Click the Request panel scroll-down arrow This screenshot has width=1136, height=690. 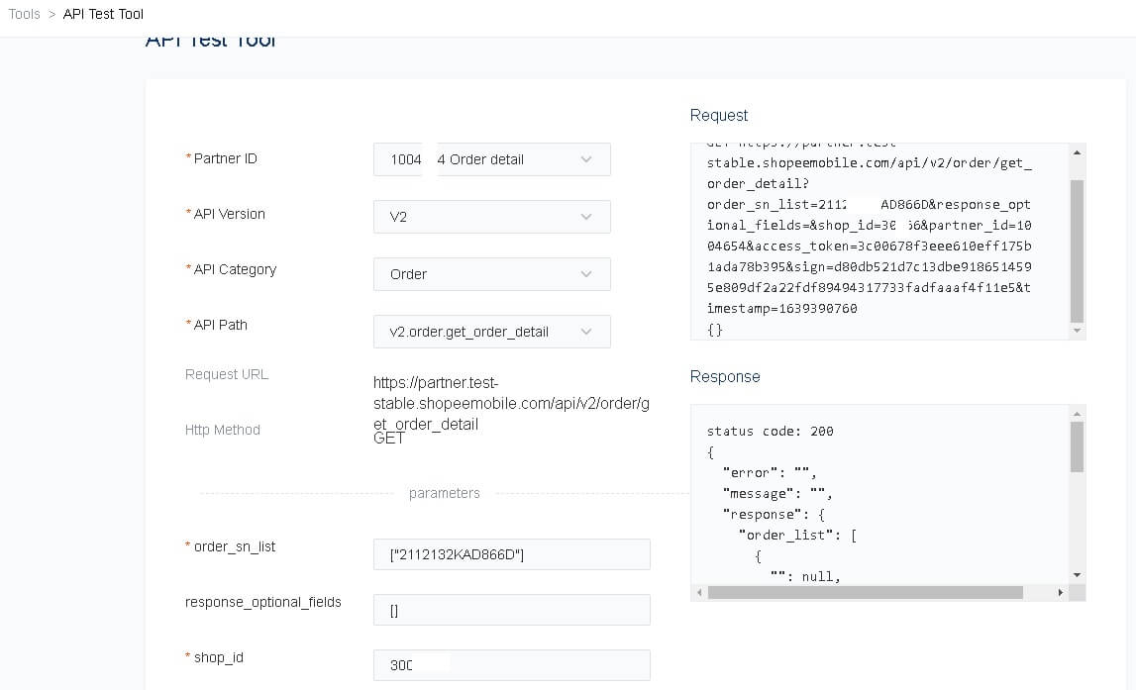[x=1076, y=331]
